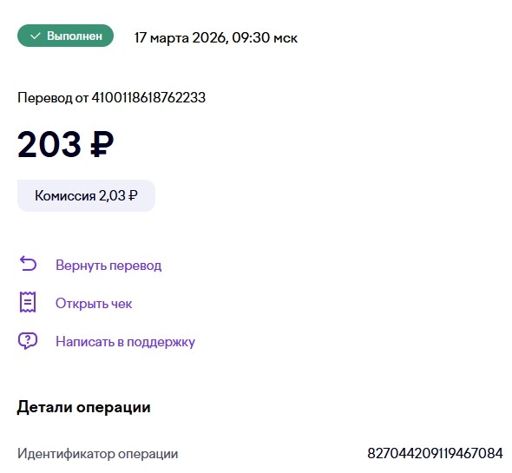
Task: Click the receipt icon
Action: pos(28,302)
